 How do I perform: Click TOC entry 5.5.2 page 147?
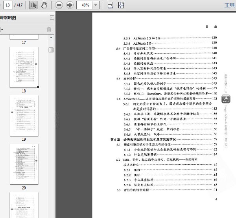170,89
